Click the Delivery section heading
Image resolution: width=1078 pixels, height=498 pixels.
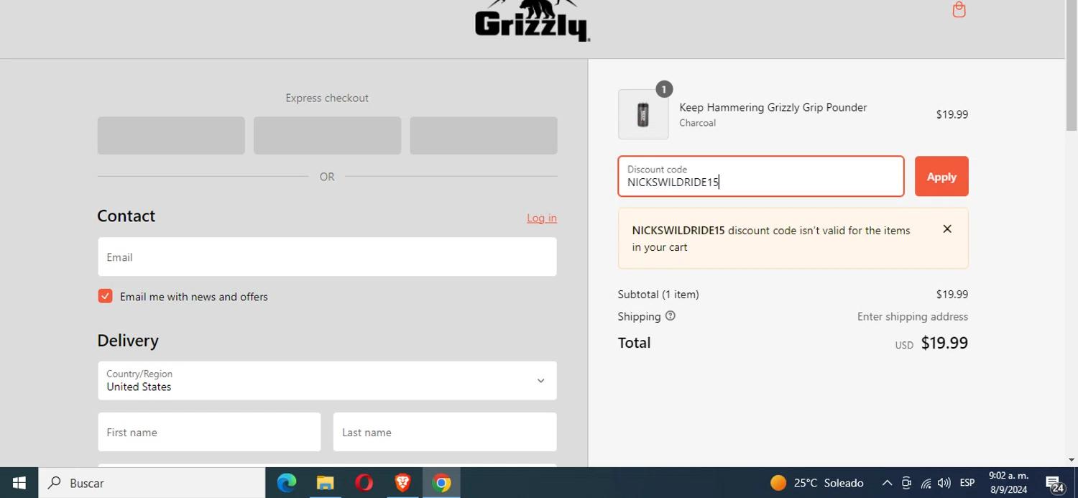click(x=128, y=340)
